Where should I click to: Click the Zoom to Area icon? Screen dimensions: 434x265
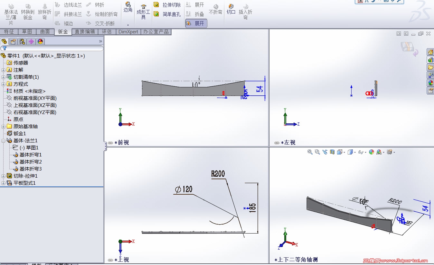(x=317, y=152)
